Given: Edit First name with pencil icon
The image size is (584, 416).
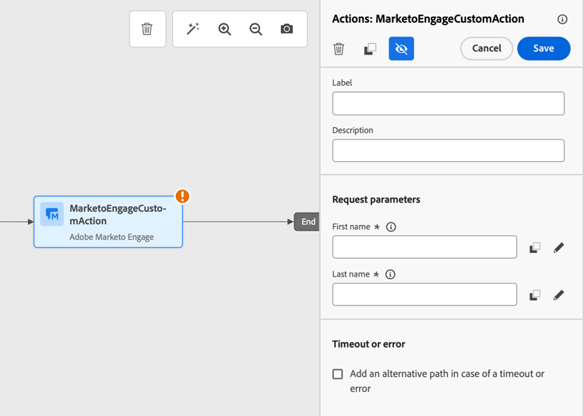Looking at the screenshot, I should click(558, 248).
